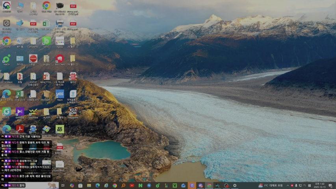Expand the hidden system tray icons

point(288,185)
